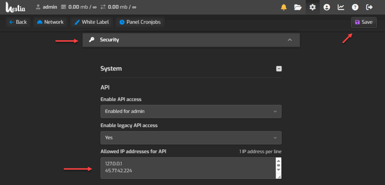Collapse the Security section chevron
Image resolution: width=385 pixels, height=185 pixels.
click(x=290, y=40)
